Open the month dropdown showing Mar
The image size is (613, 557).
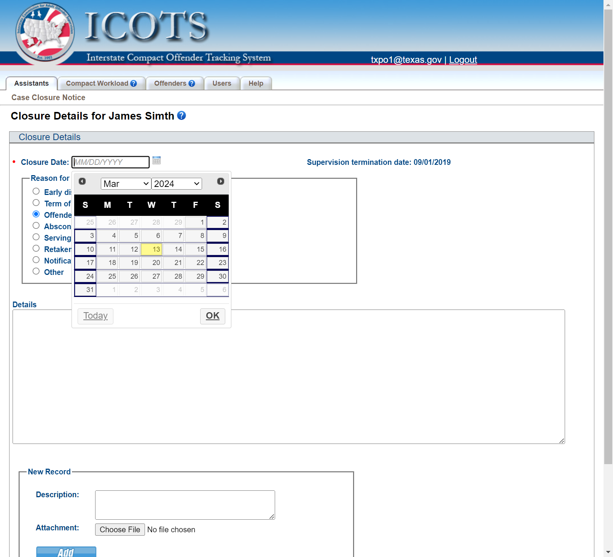[126, 184]
